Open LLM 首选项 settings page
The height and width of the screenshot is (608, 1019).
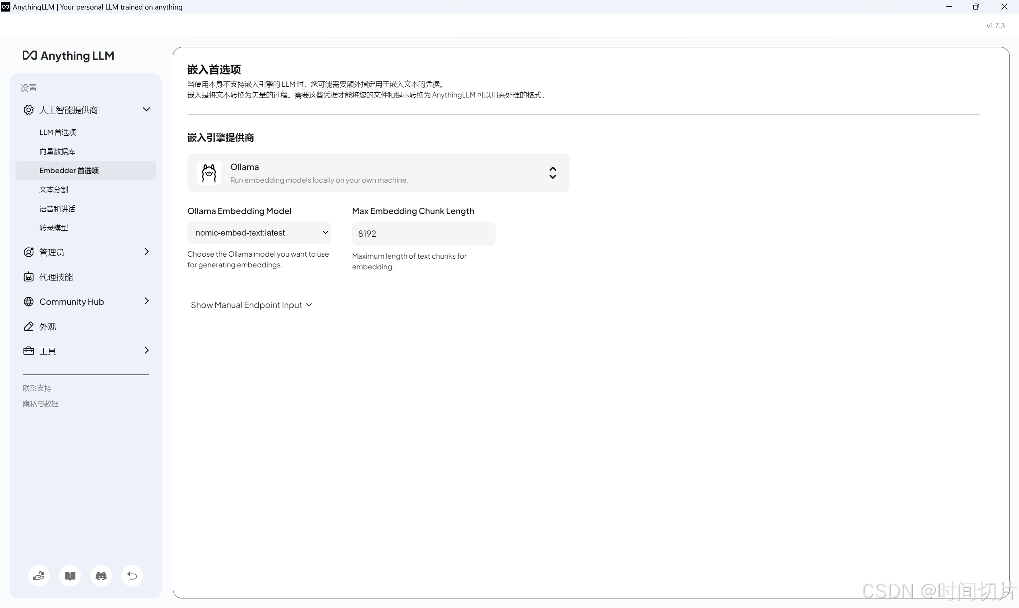[x=58, y=133]
